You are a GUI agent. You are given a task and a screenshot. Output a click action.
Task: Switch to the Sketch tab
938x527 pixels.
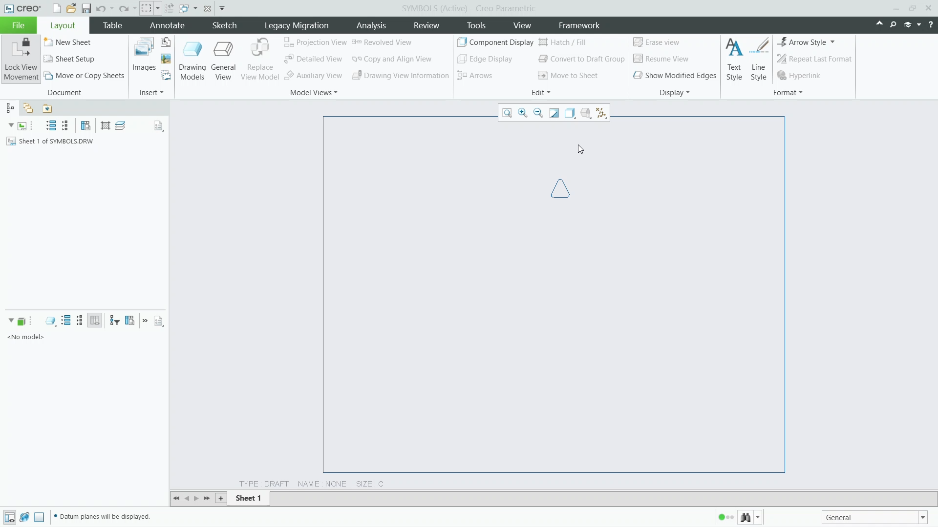pyautogui.click(x=224, y=25)
